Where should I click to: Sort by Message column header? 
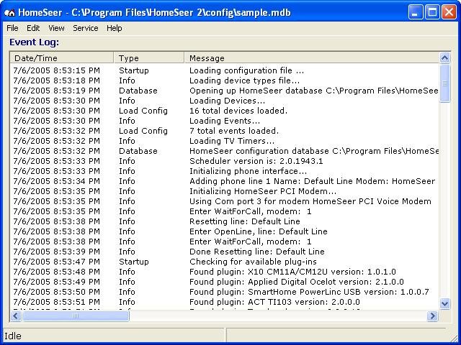point(312,58)
